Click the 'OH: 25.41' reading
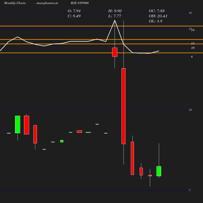The image size is (203, 203). tap(158, 16)
